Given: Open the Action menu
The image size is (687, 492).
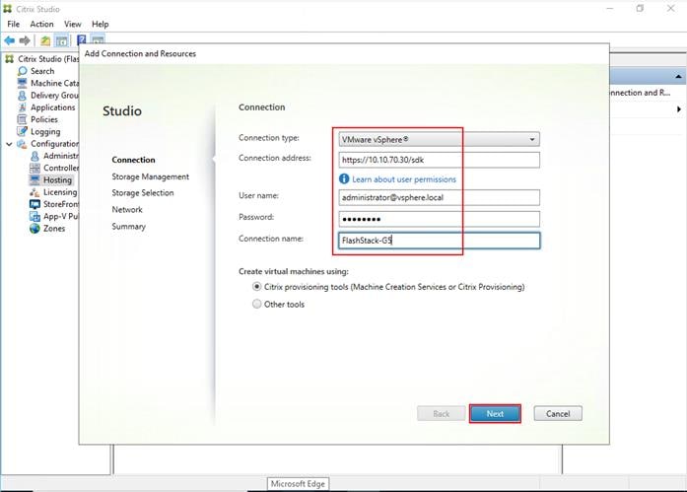Looking at the screenshot, I should (x=41, y=24).
